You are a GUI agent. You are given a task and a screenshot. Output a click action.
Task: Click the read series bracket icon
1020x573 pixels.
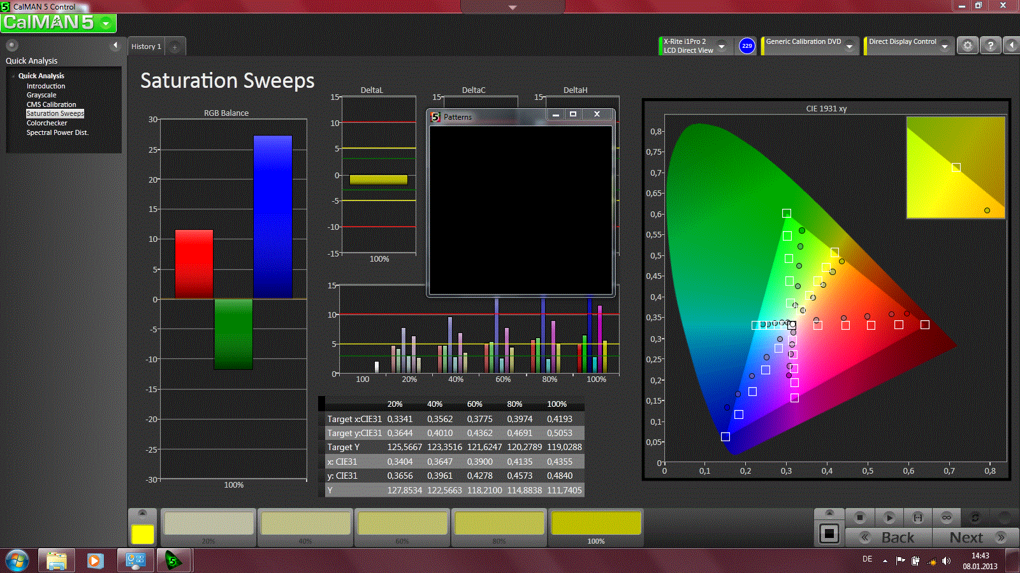(x=917, y=518)
